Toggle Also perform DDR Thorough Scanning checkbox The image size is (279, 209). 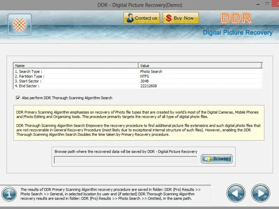click(x=18, y=98)
